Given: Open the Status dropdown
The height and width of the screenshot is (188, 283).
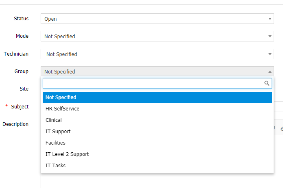Looking at the screenshot, I should click(157, 19).
